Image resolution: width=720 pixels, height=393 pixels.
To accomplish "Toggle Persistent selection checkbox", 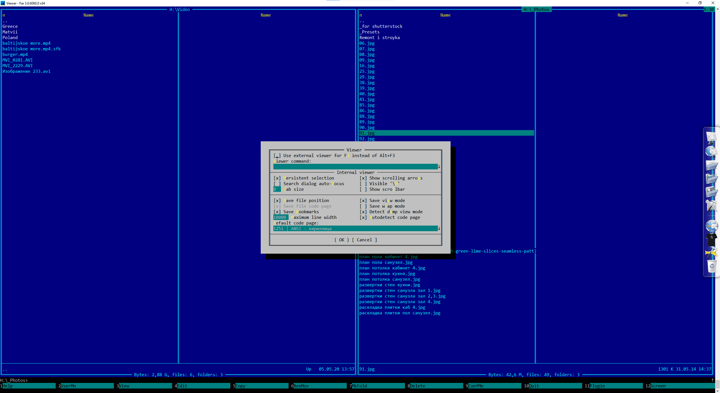I will tap(277, 178).
